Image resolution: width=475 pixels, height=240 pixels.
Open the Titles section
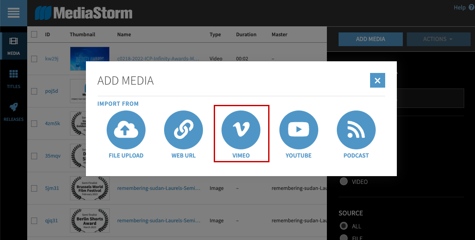pyautogui.click(x=14, y=79)
